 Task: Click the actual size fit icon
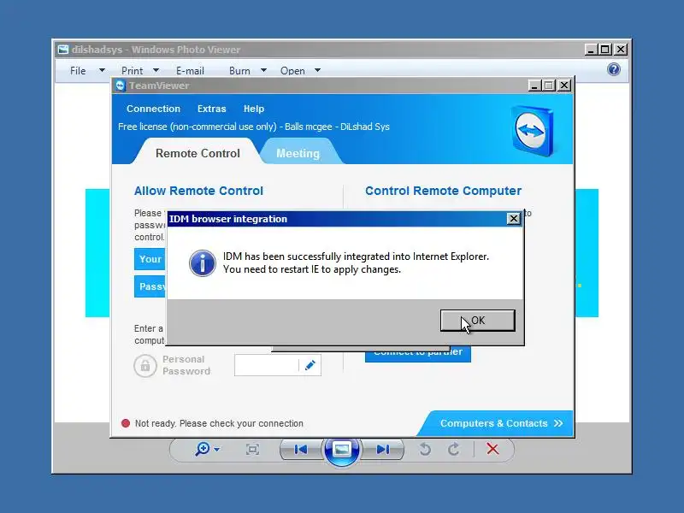[x=252, y=450]
